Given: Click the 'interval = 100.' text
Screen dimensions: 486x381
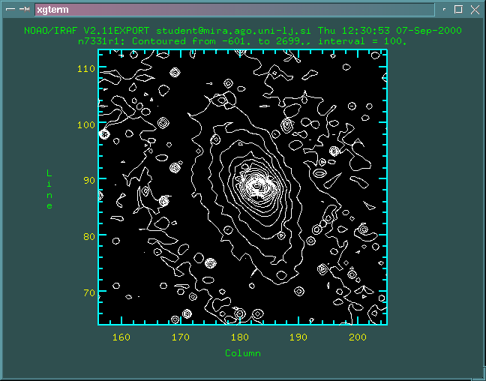Looking at the screenshot, I should click(x=362, y=41).
